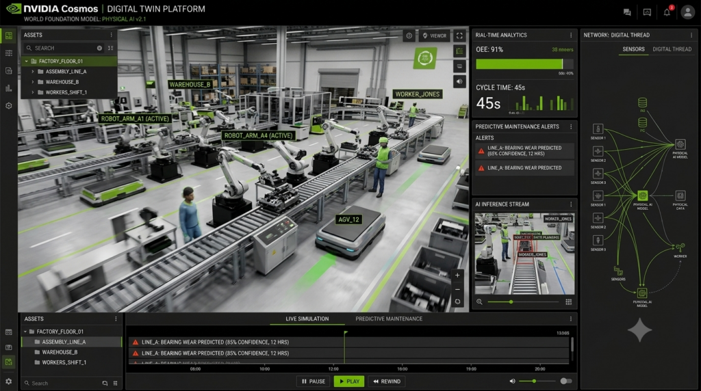Switch to Live Simulation tab

307,319
